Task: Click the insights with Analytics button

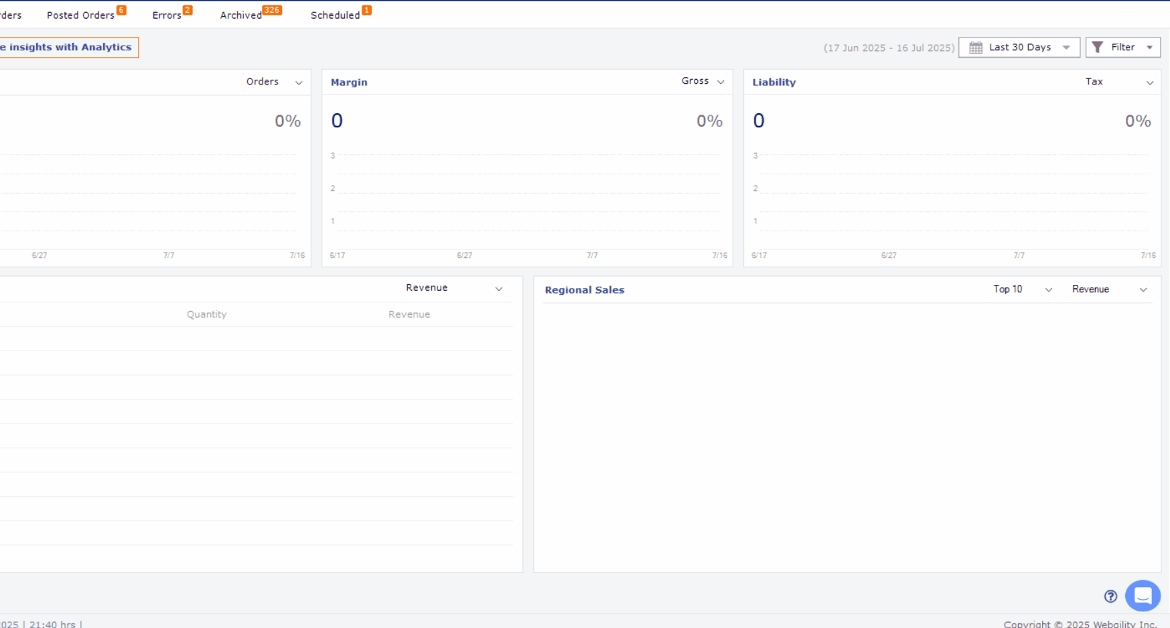Action: pos(68,48)
